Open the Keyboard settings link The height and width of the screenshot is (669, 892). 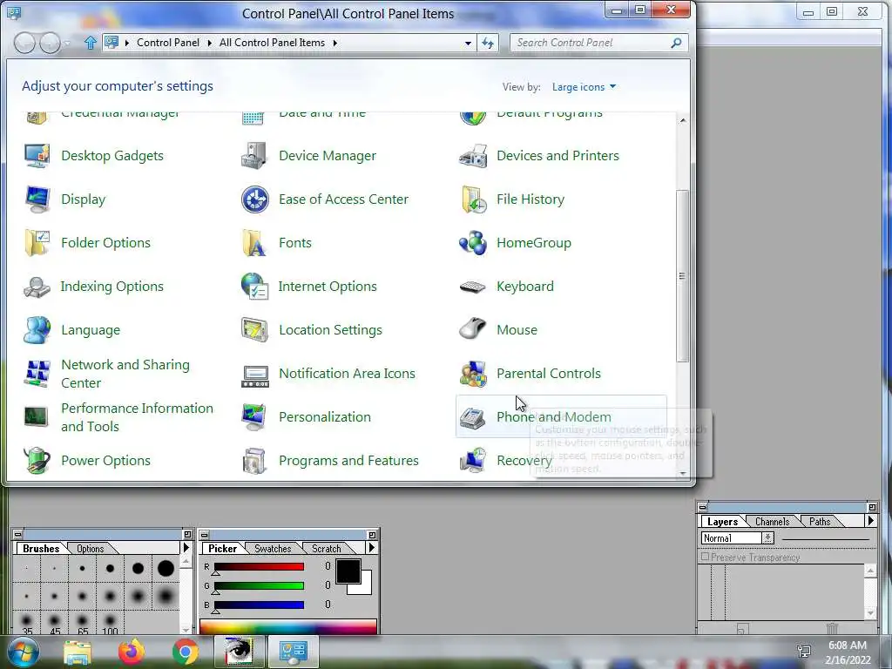coord(524,286)
